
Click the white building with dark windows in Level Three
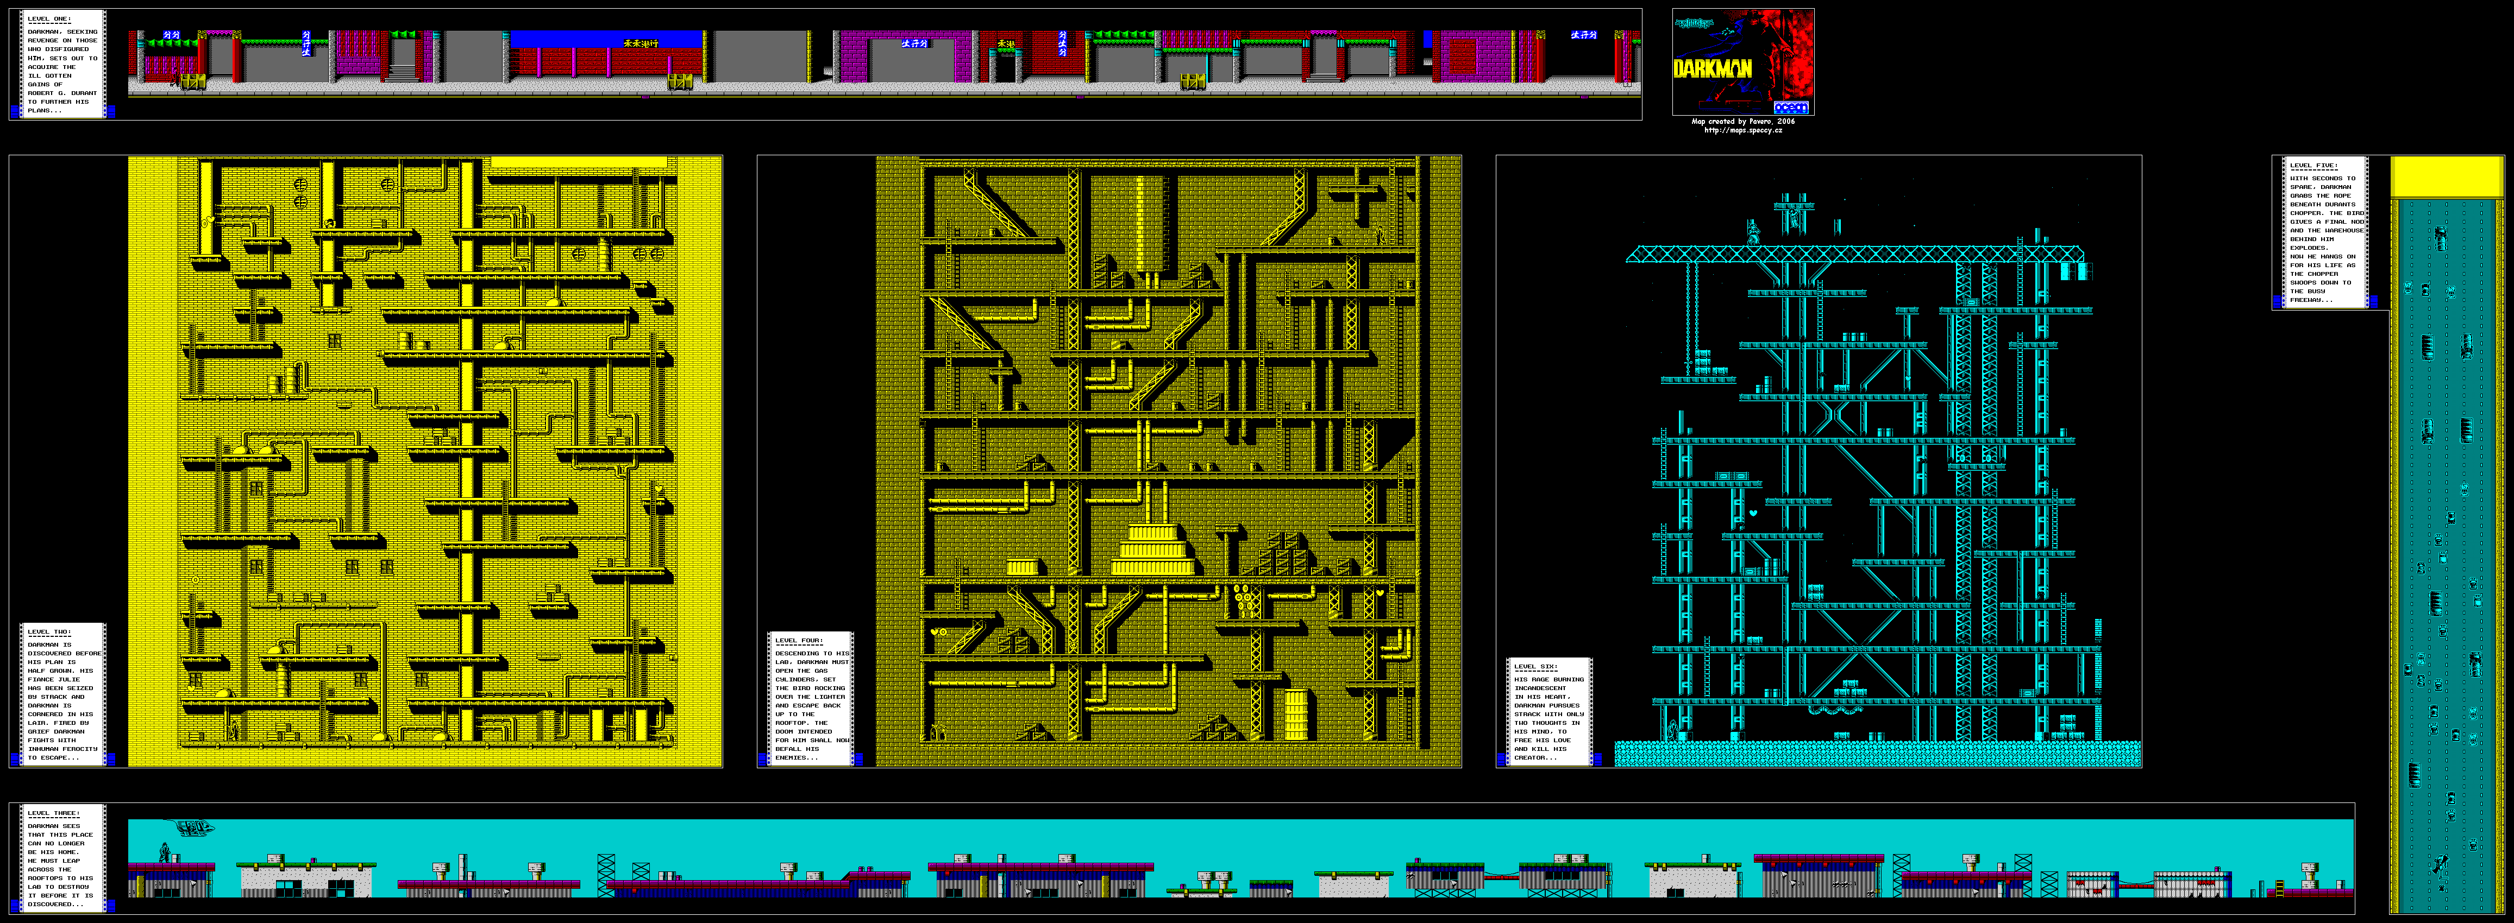pyautogui.click(x=306, y=881)
